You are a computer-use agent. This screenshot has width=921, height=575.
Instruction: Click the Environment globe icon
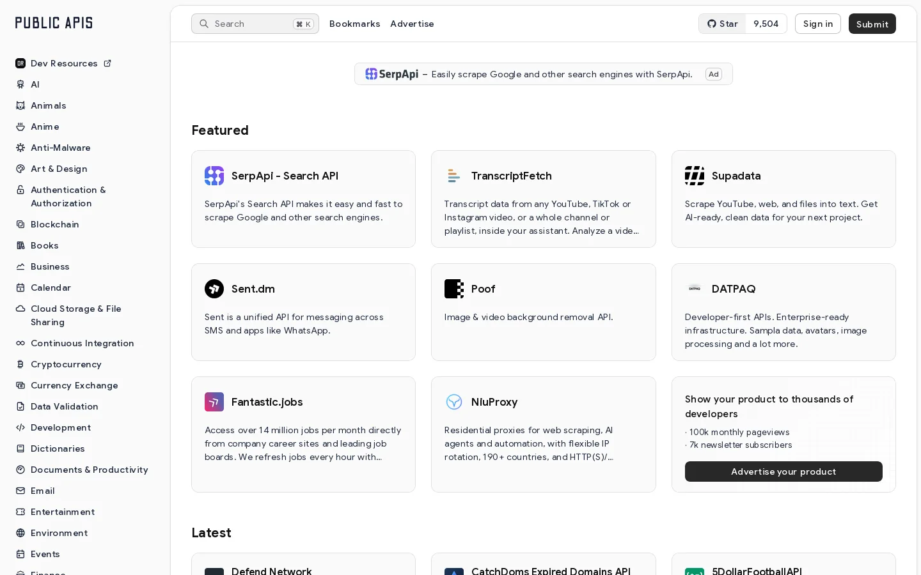20,533
